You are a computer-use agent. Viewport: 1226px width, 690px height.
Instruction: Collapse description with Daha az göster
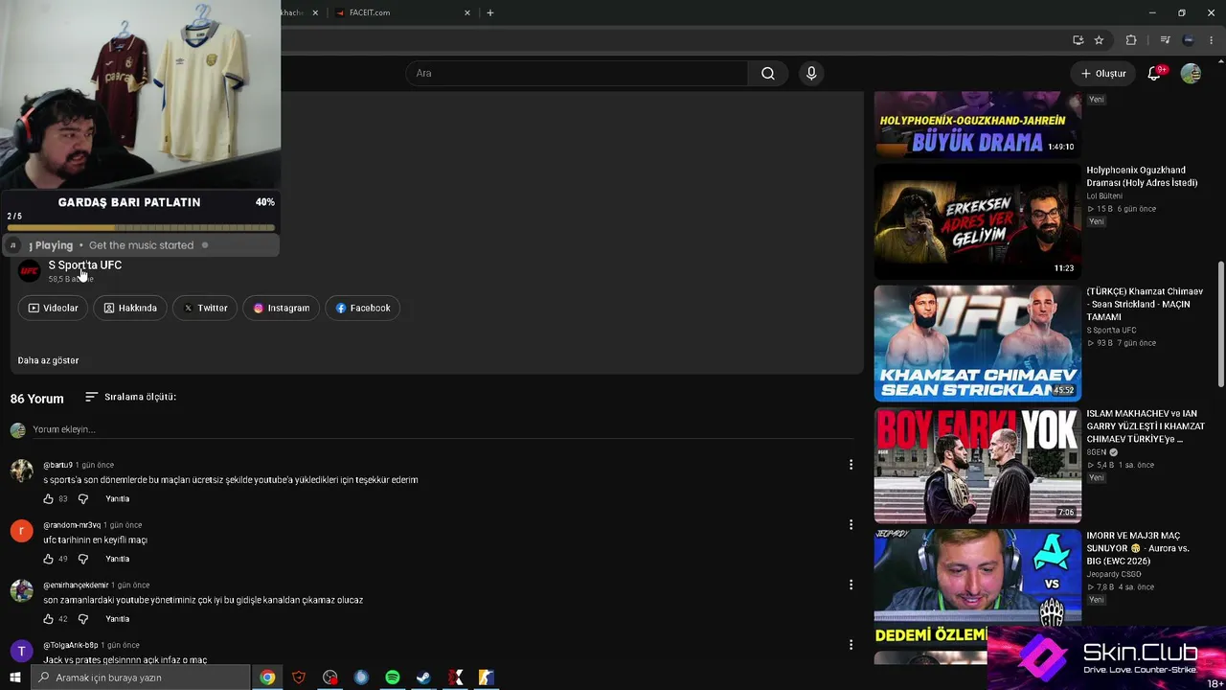coord(48,360)
